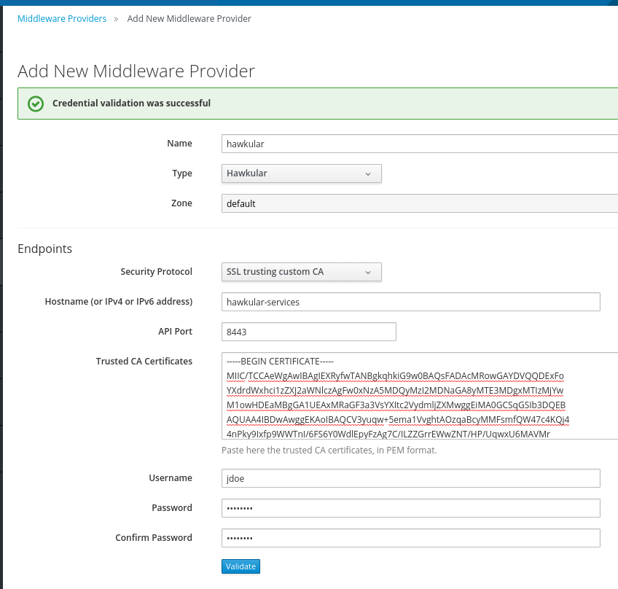Image resolution: width=618 pixels, height=589 pixels.
Task: Click the certificate line starting with AQUAA4IBDw
Action: [398, 420]
